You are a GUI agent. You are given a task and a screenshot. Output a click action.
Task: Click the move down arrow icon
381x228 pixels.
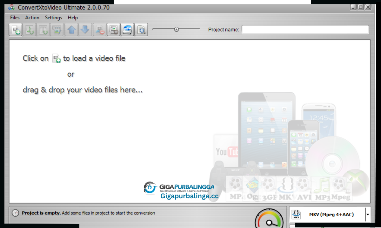[x=85, y=30]
